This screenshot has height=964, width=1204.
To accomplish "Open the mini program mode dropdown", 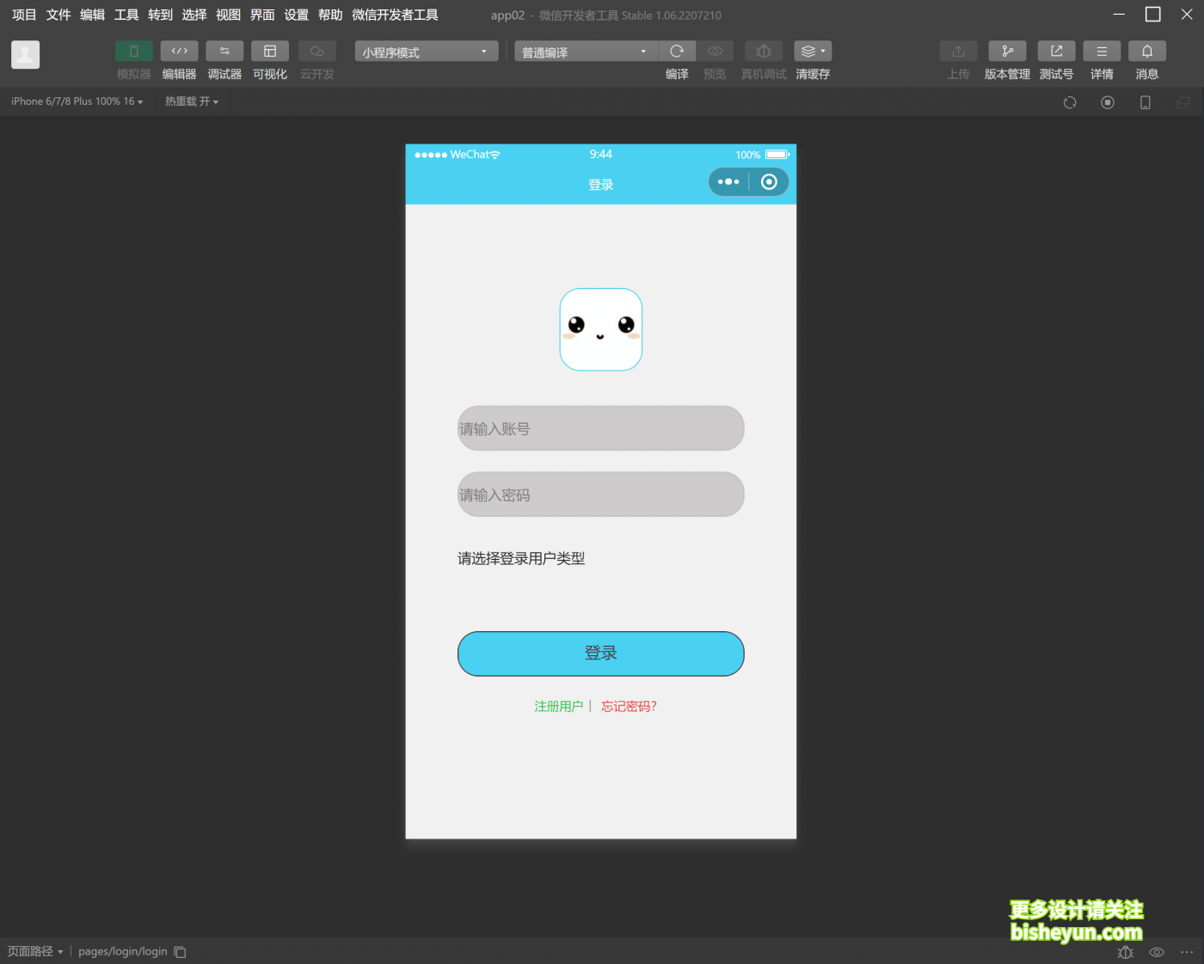I will click(x=426, y=52).
